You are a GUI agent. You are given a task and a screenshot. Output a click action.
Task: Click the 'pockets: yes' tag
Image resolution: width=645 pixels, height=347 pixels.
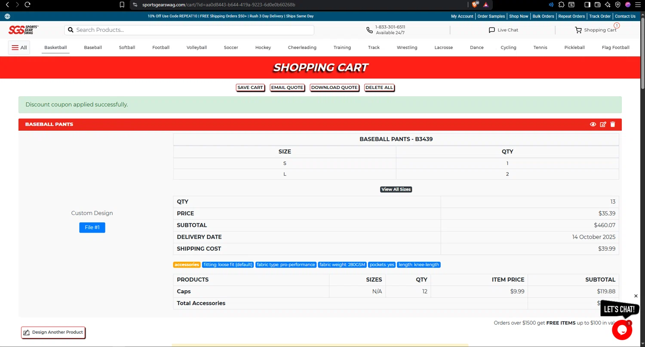(x=382, y=265)
